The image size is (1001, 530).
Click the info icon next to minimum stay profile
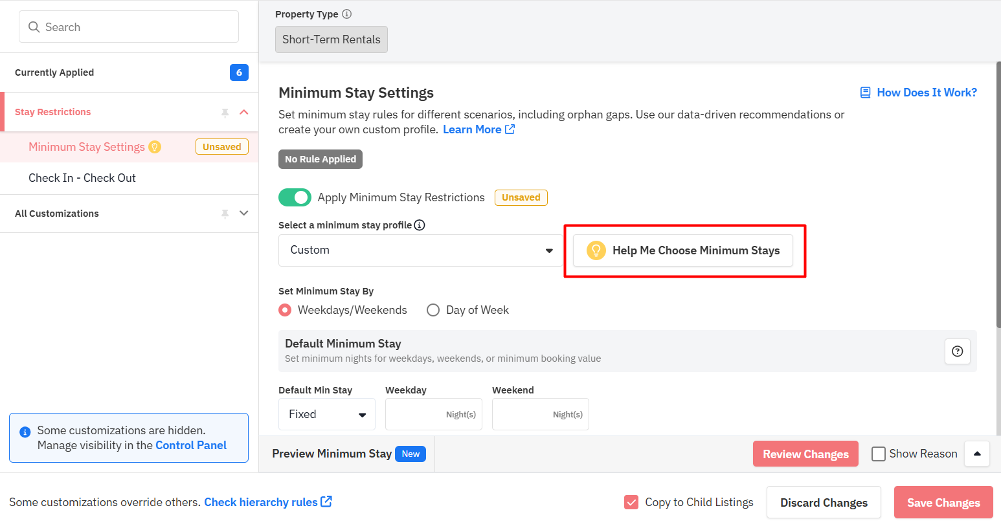pos(420,225)
